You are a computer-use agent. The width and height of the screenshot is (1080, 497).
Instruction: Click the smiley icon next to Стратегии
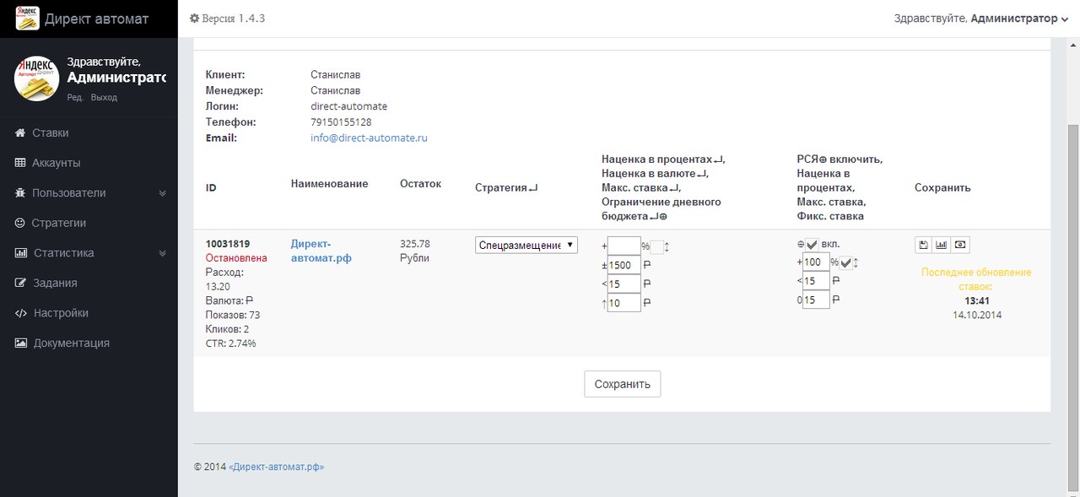(20, 224)
